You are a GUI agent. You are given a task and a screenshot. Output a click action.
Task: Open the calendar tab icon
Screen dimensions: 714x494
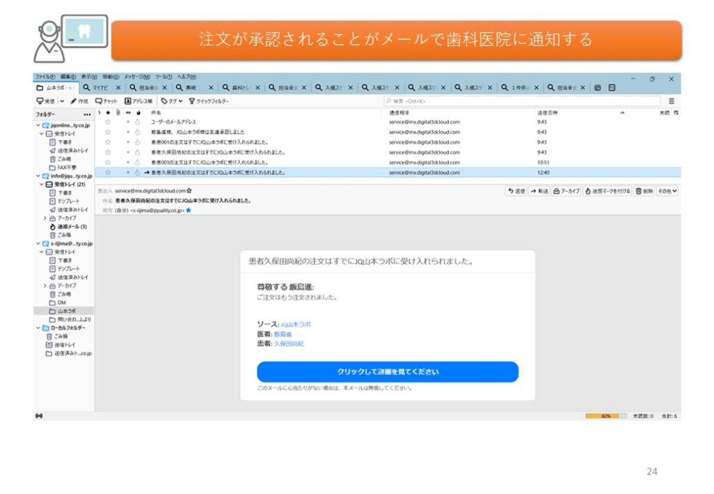point(598,88)
